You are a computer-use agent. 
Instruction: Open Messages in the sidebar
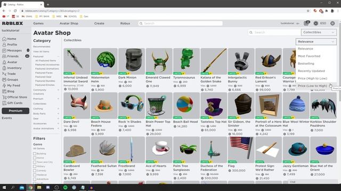point(12,50)
